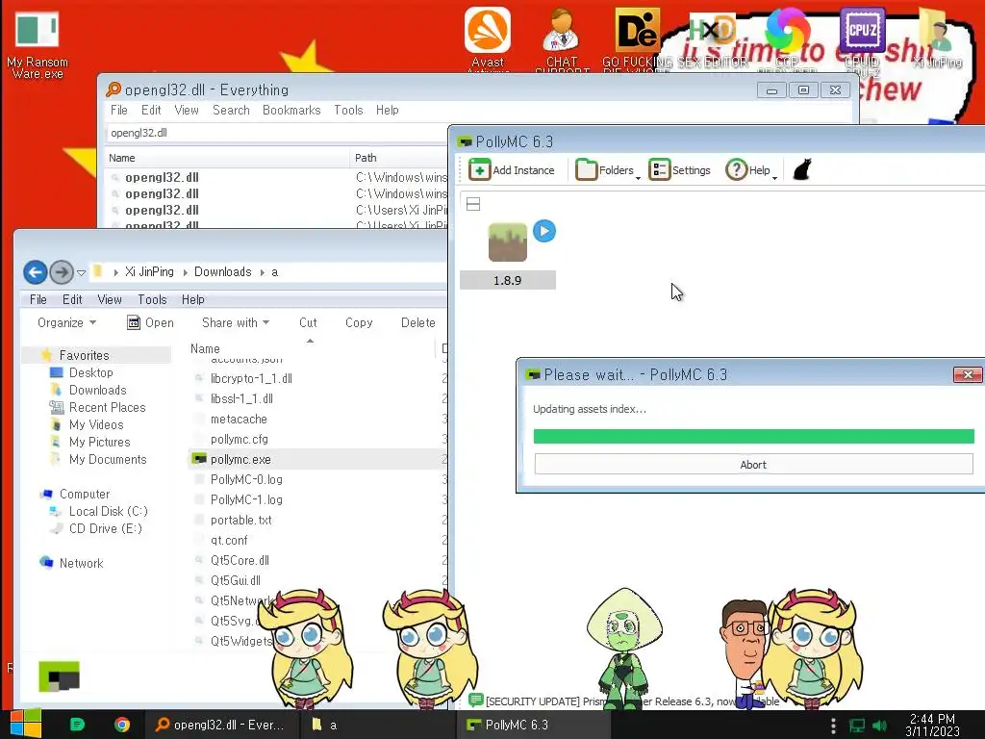Screen dimensions: 985x739
Task: Click green chat icon on taskbar
Action: pyautogui.click(x=77, y=725)
